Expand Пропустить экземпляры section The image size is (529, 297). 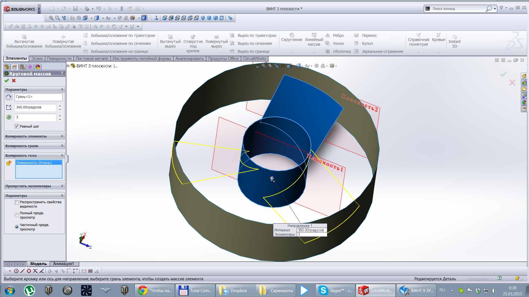62,186
